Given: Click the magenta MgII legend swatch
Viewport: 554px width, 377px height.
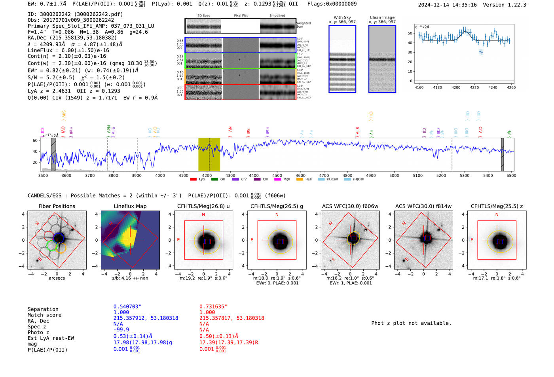Looking at the screenshot, I should click(278, 179).
